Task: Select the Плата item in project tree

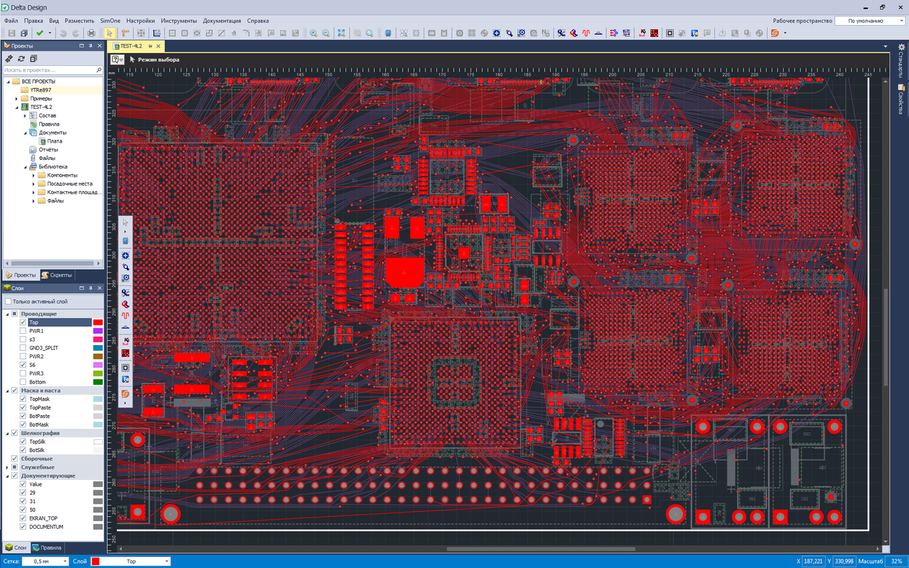Action: tap(55, 141)
